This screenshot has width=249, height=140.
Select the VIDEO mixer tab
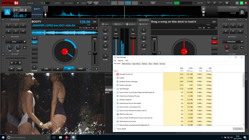coord(118,24)
